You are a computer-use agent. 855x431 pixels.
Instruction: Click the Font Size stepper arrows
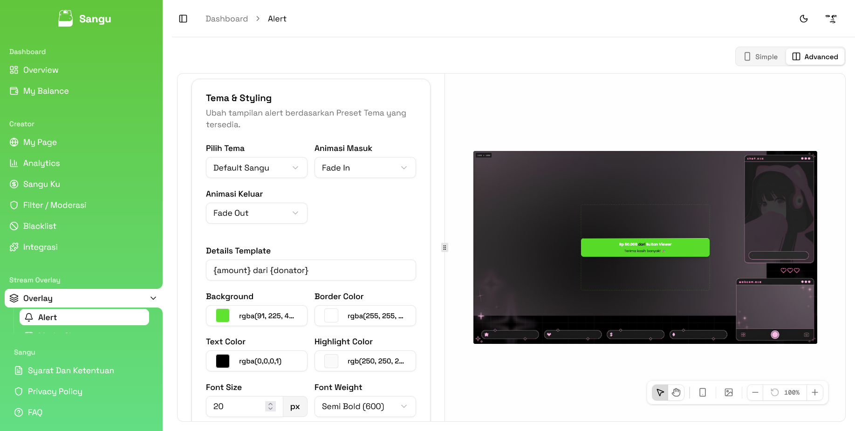click(x=270, y=406)
